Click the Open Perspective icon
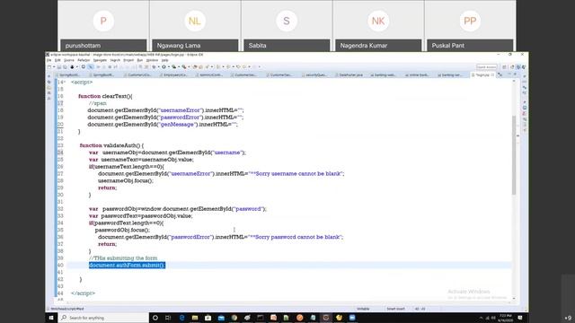The width and height of the screenshot is (575, 323). (x=505, y=67)
